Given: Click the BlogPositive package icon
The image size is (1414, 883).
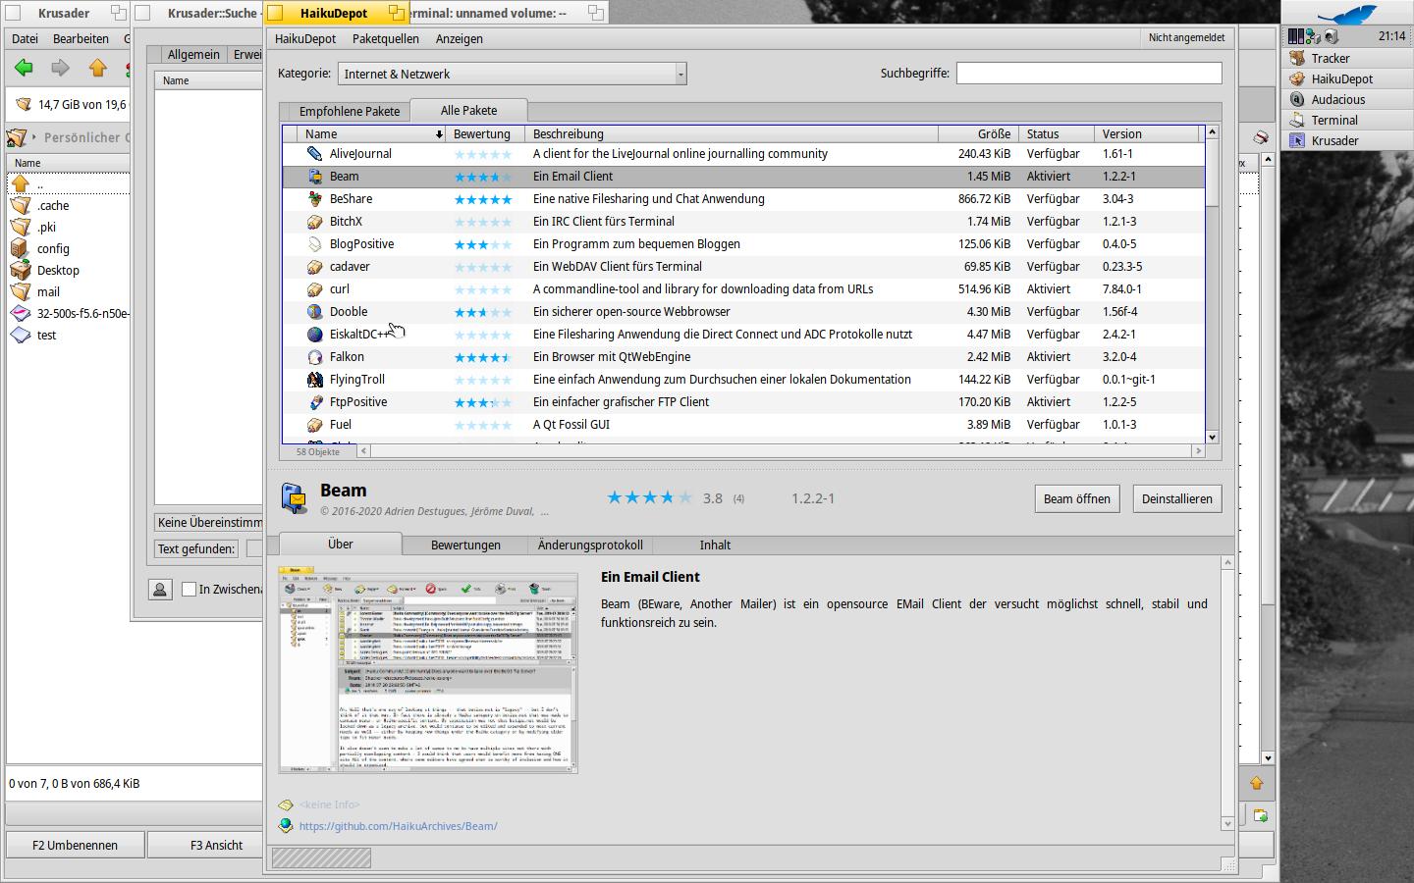Looking at the screenshot, I should click(x=314, y=244).
